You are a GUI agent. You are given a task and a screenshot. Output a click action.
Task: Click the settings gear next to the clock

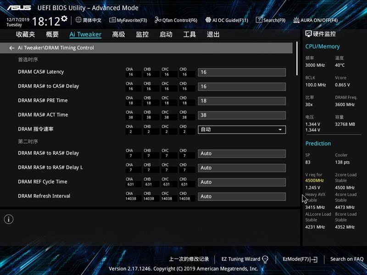64,19
